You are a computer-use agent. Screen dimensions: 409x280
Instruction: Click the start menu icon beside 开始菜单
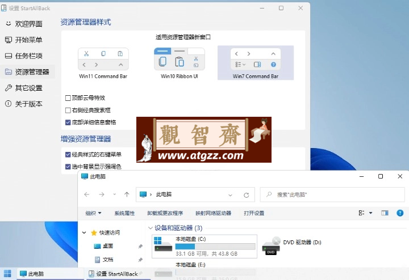pyautogui.click(x=9, y=40)
